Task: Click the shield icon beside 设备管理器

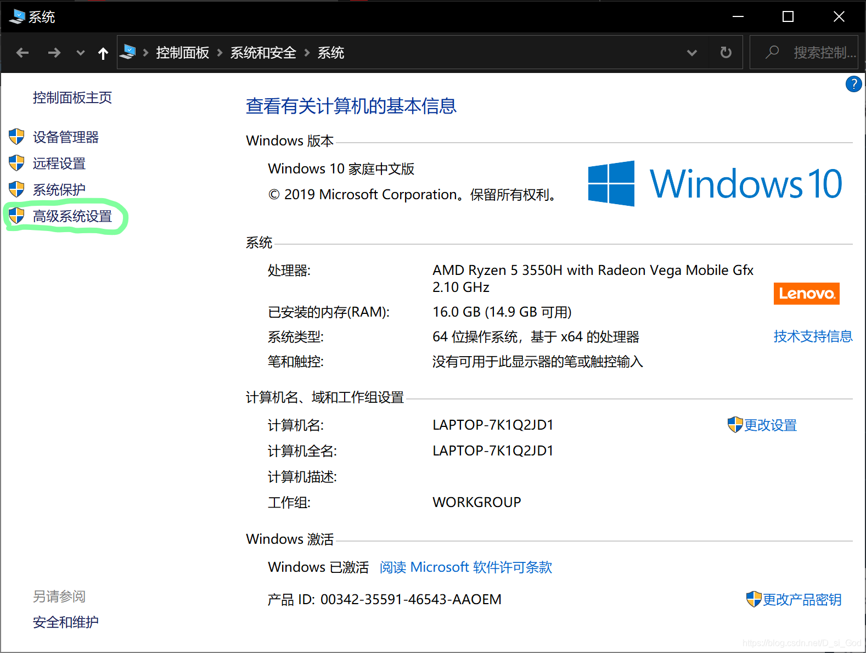Action: [16, 137]
